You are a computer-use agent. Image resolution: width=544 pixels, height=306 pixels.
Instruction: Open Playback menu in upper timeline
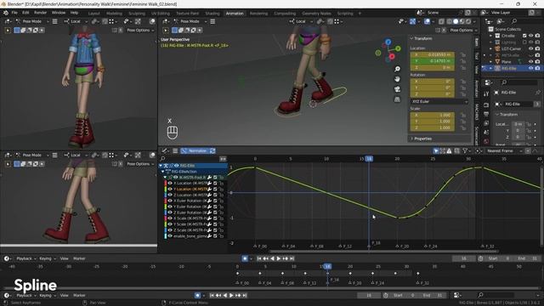tap(25, 258)
